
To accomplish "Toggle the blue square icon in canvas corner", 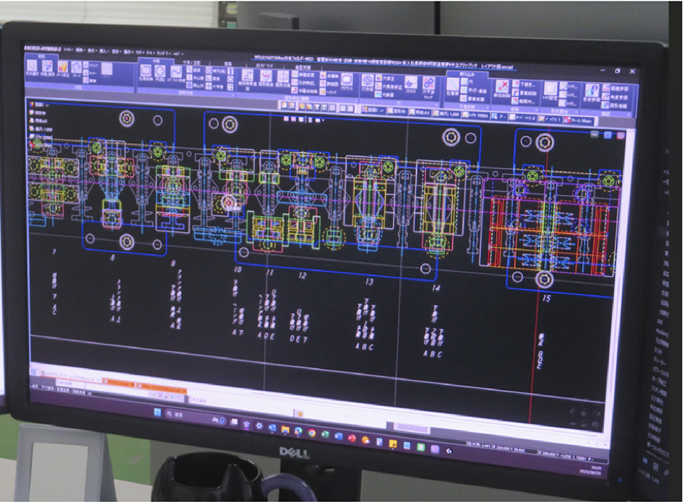I will 608,135.
